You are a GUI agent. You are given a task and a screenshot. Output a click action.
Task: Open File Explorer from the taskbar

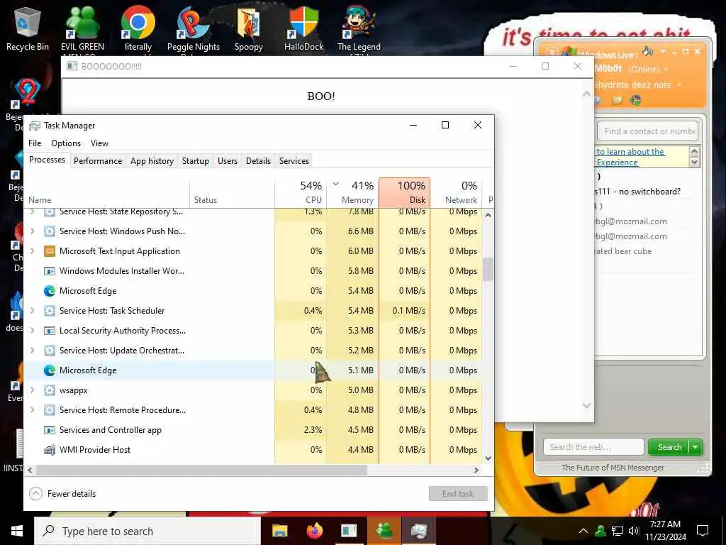pyautogui.click(x=279, y=531)
